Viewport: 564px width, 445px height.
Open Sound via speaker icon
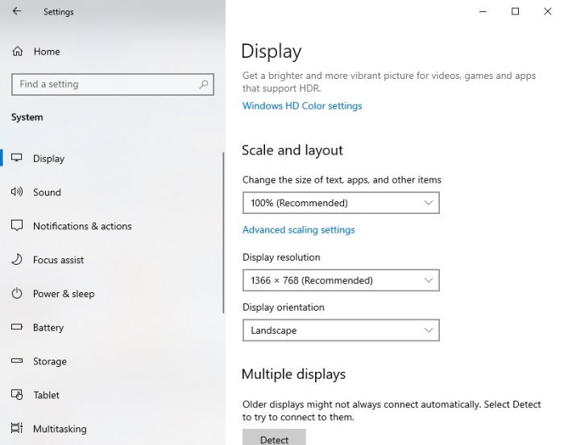(x=17, y=192)
